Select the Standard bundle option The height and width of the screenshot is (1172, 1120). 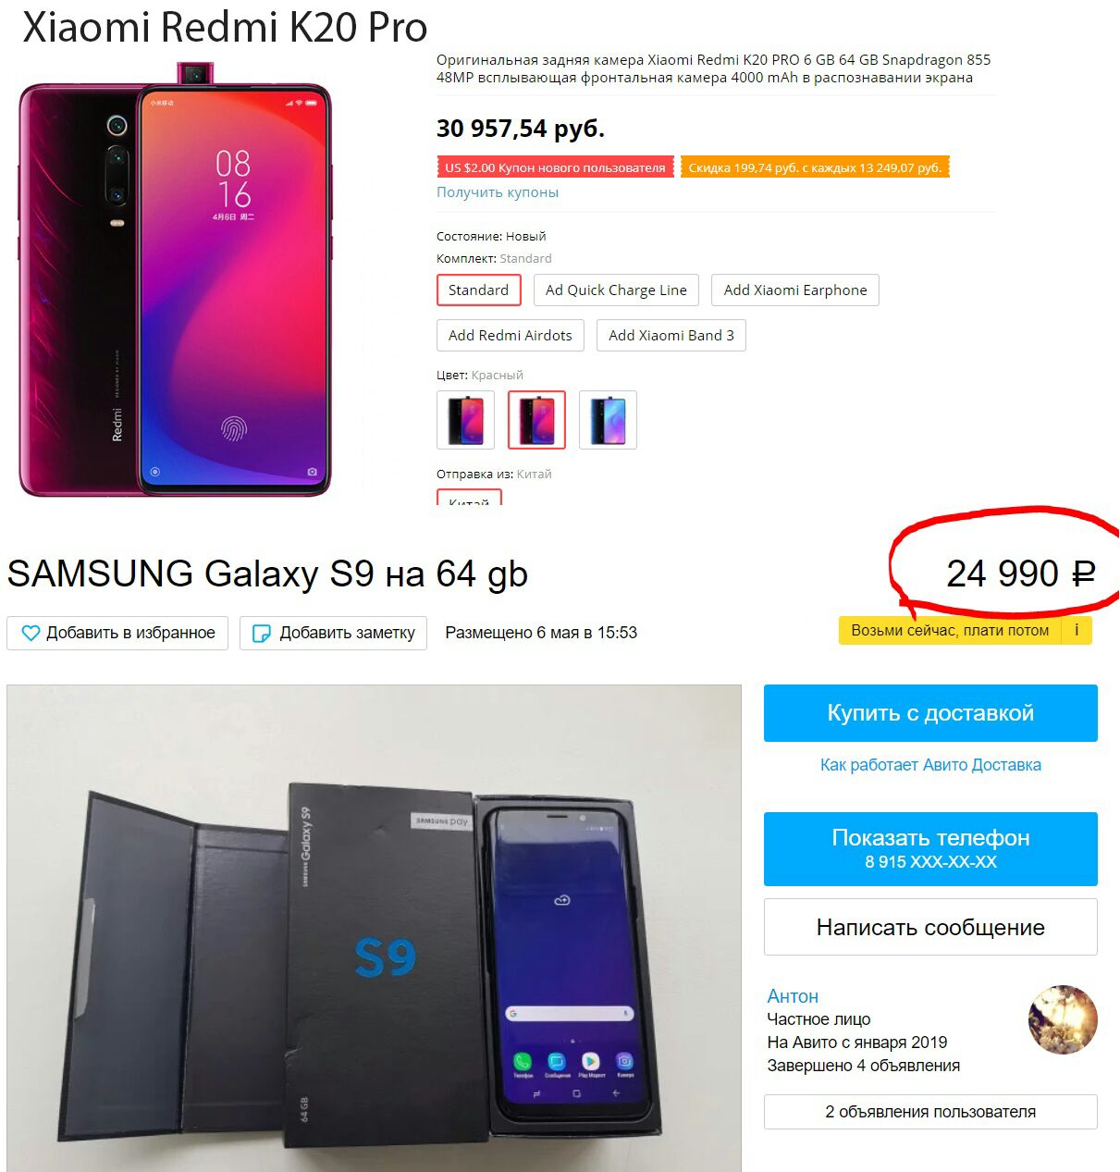click(479, 290)
